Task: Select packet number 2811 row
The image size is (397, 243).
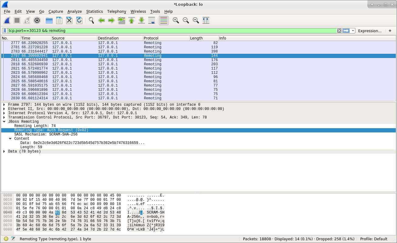Action: (x=198, y=60)
